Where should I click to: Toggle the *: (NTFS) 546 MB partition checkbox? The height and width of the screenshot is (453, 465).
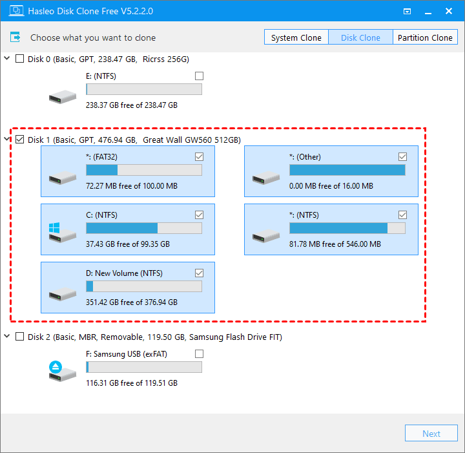coord(402,215)
